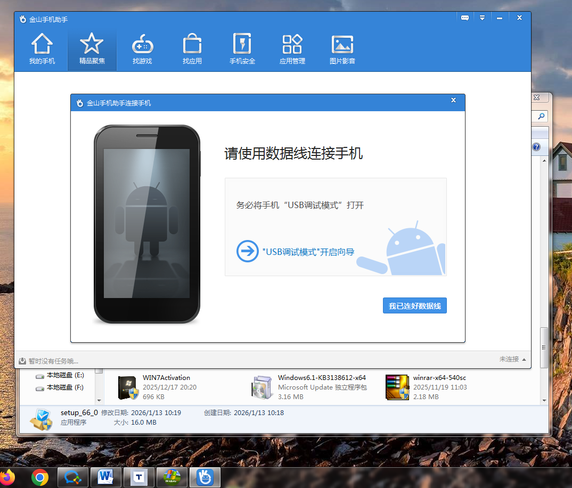Image resolution: width=572 pixels, height=488 pixels.
Task: Close the 连接手机 dialog
Action: (x=453, y=100)
